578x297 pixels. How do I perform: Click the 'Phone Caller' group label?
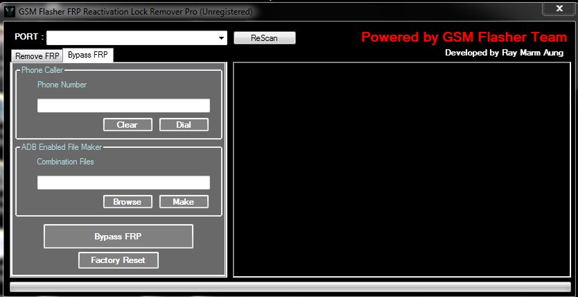click(42, 69)
